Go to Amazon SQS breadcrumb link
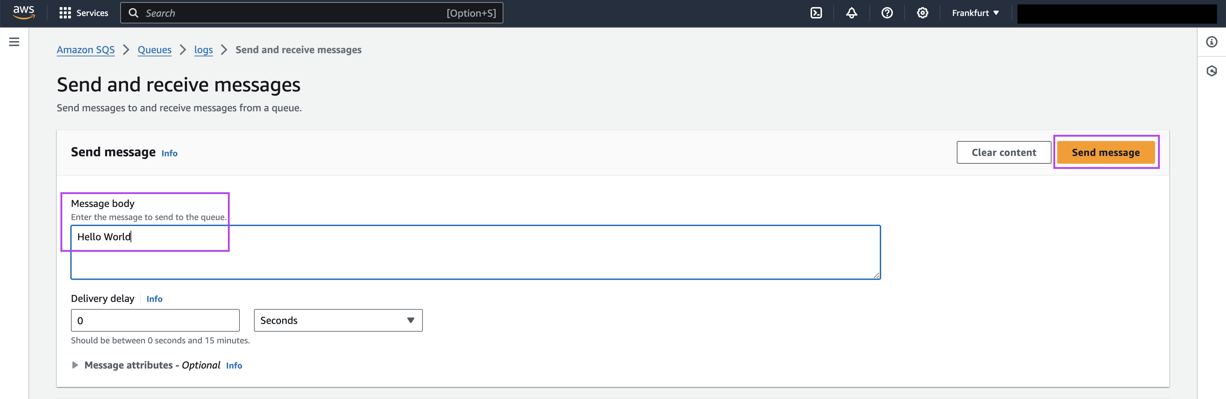The image size is (1226, 399). click(x=85, y=50)
